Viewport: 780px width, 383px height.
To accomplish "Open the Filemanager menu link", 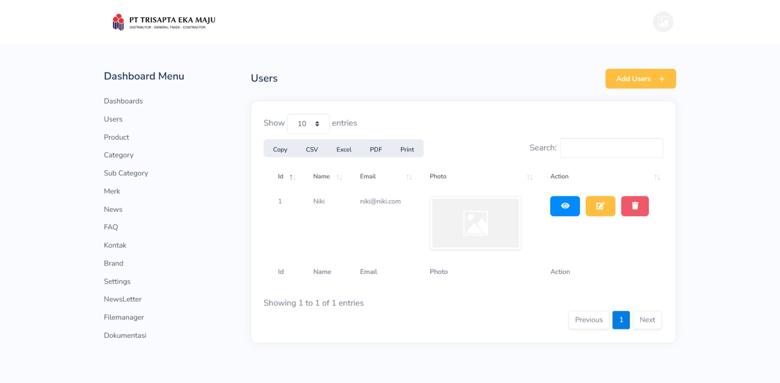I will (x=124, y=317).
